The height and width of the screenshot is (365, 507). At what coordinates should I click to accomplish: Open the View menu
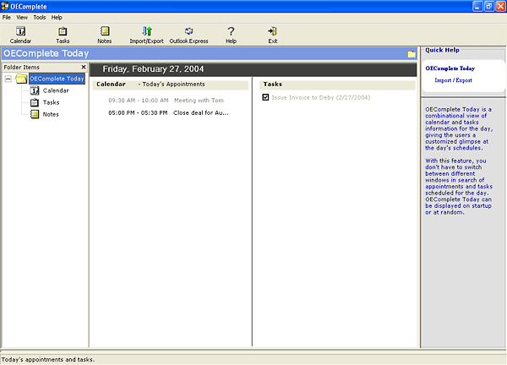(22, 18)
